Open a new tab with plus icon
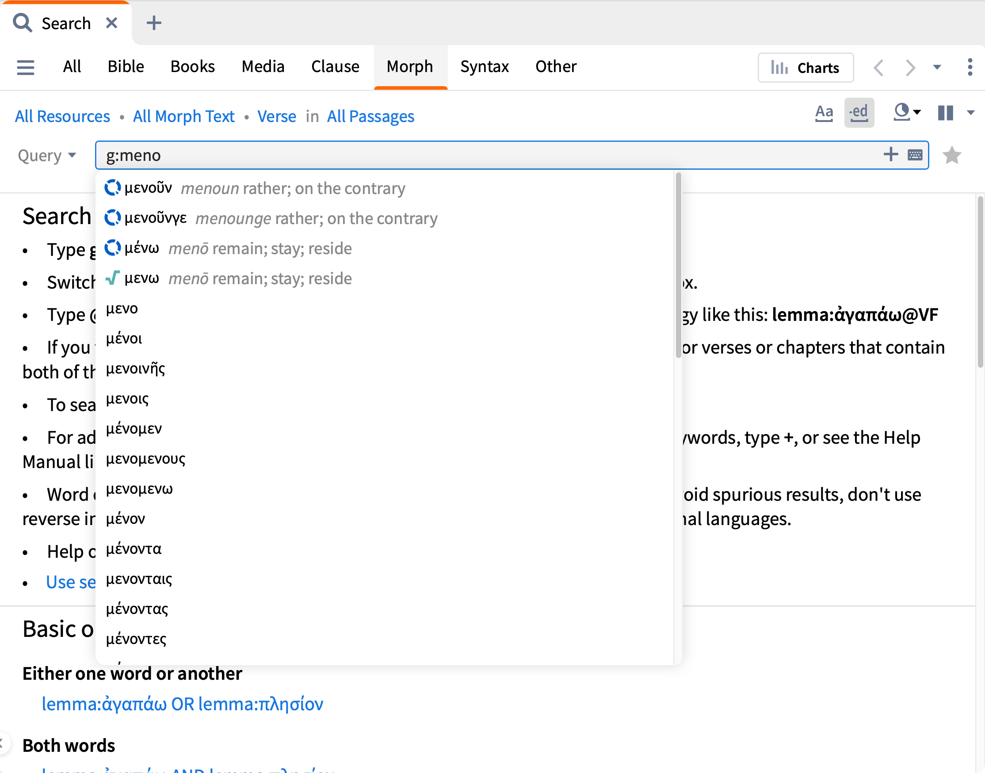Screen dimensions: 985x773 154,23
